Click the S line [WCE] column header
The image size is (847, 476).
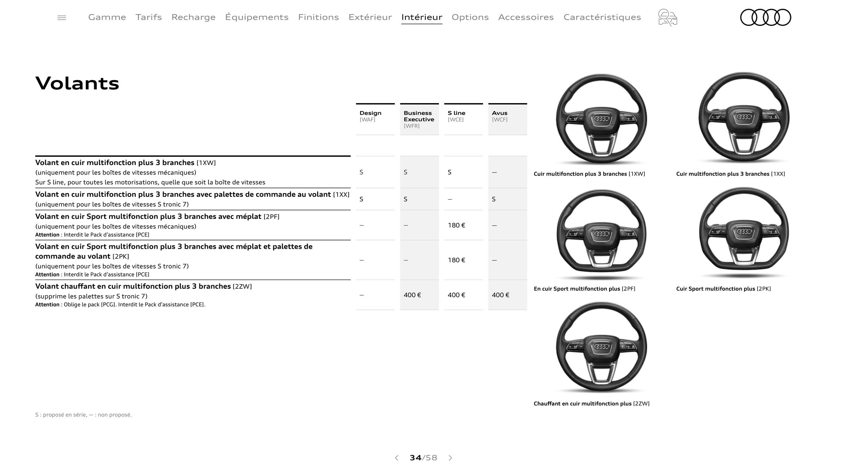[x=463, y=119]
